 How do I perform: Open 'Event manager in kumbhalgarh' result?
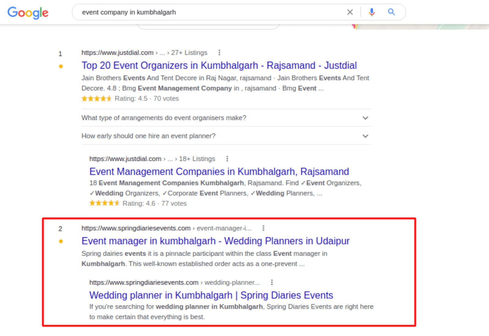pos(215,241)
